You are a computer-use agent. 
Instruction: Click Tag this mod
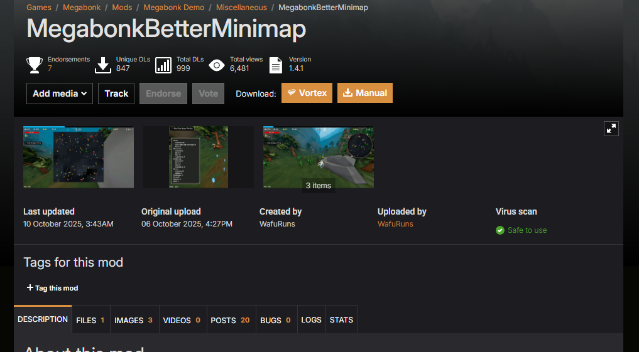[52, 288]
